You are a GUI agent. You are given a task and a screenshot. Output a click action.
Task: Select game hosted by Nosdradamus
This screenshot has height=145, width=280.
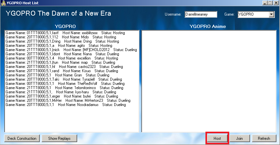pyautogui.click(x=72, y=105)
